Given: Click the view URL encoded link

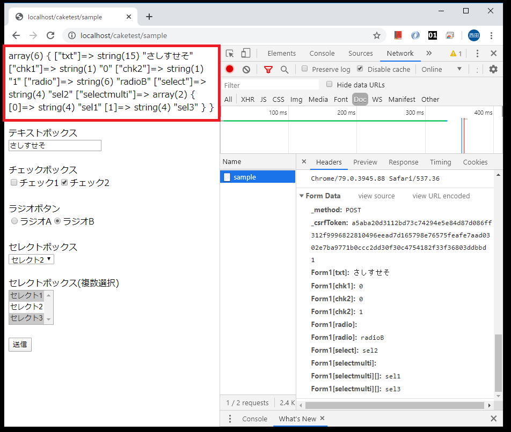Looking at the screenshot, I should (x=441, y=196).
